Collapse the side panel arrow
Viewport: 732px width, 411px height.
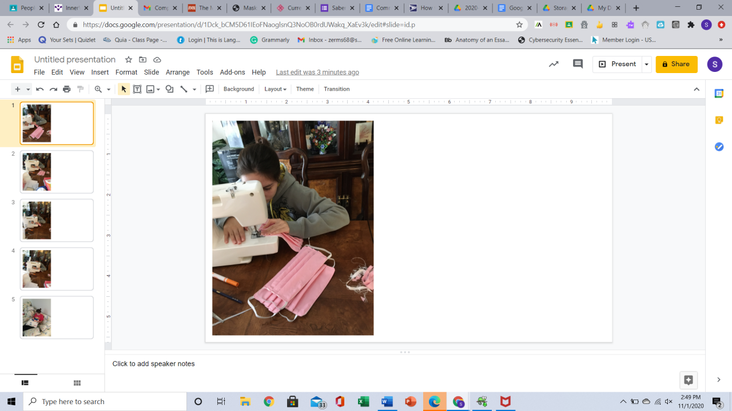point(719,380)
